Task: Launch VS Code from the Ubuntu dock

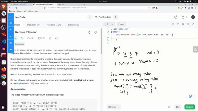Action: [4, 41]
